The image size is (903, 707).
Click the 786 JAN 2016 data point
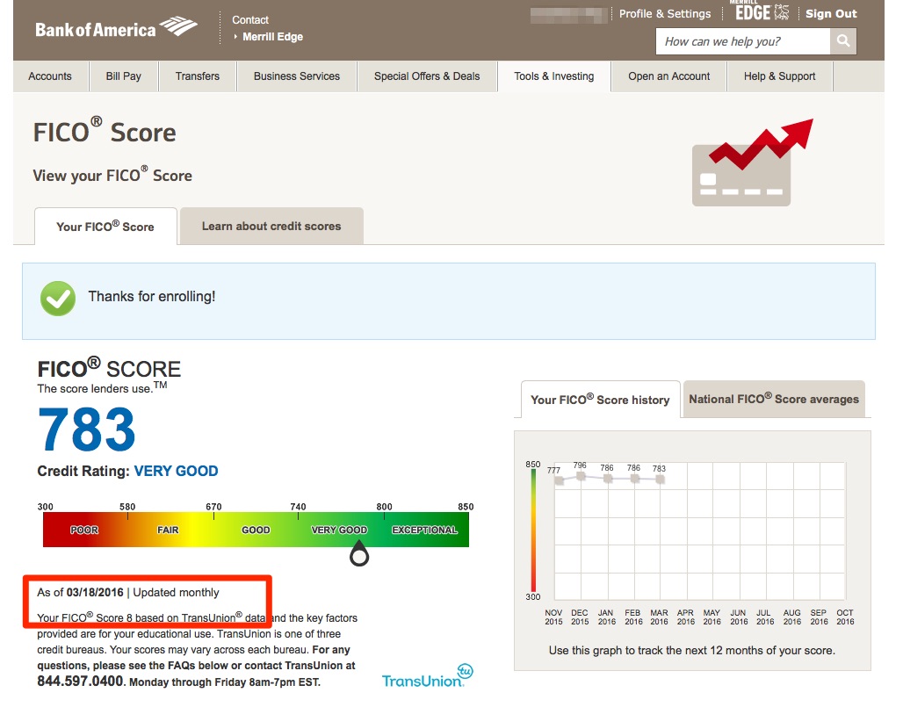(x=608, y=479)
